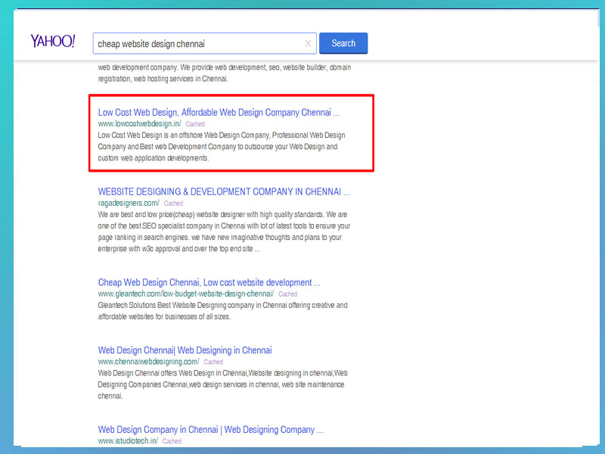Open 'Web Design Chennai| Web Designing in Chennai' result
This screenshot has width=605, height=454.
point(185,350)
